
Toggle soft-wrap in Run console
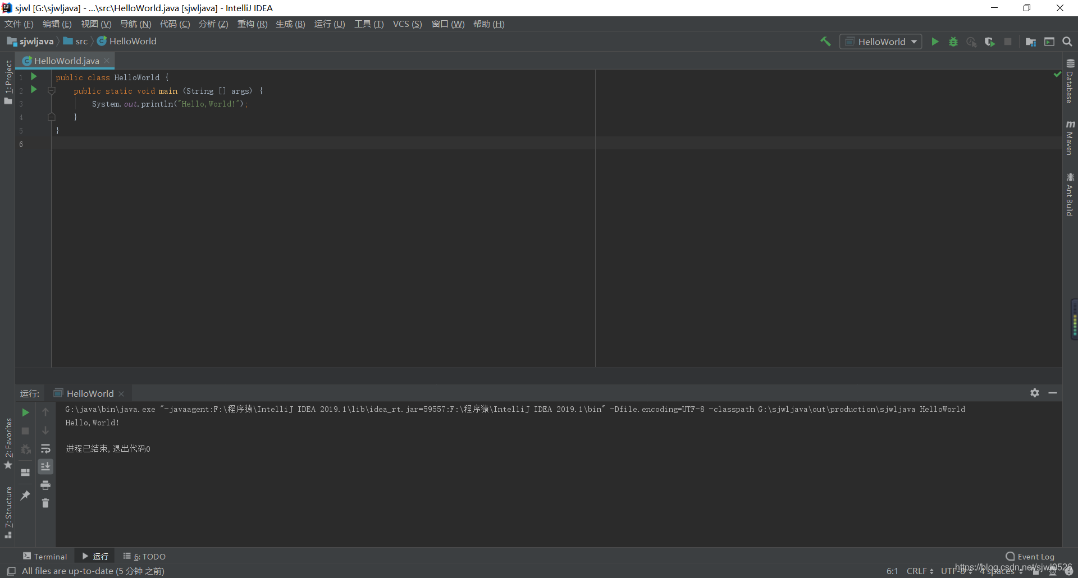point(45,448)
